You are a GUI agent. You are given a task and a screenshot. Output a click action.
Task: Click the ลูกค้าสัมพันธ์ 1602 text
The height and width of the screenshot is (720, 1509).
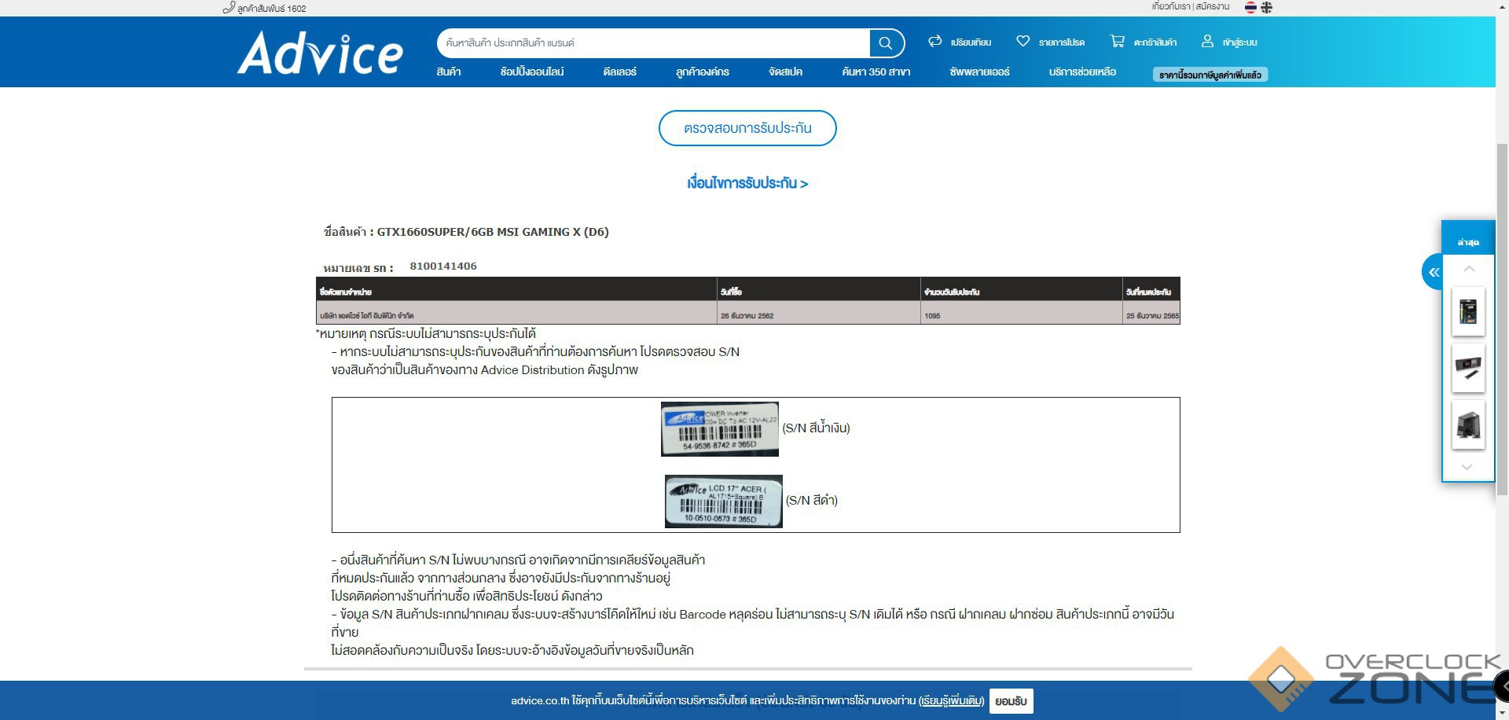(x=272, y=9)
